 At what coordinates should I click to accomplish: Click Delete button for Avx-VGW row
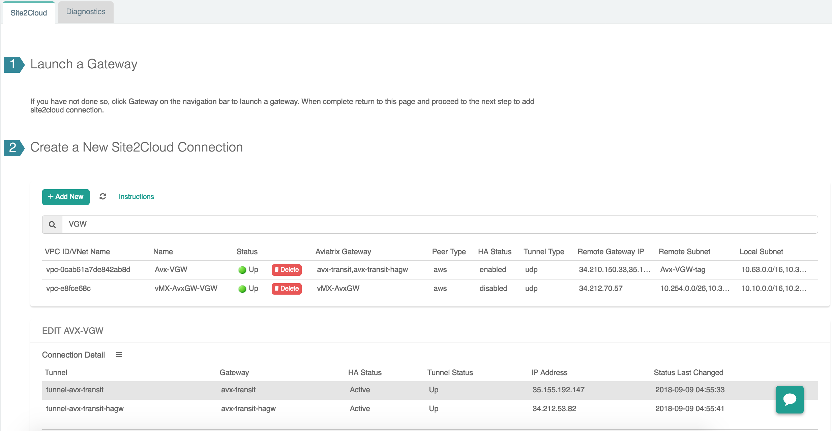(287, 269)
